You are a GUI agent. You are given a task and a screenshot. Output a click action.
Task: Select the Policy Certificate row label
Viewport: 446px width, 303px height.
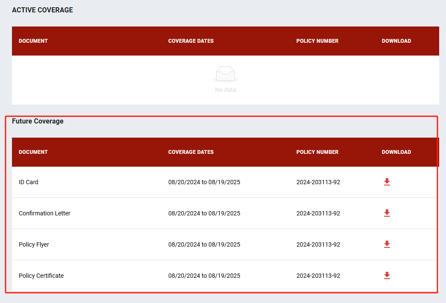click(41, 276)
